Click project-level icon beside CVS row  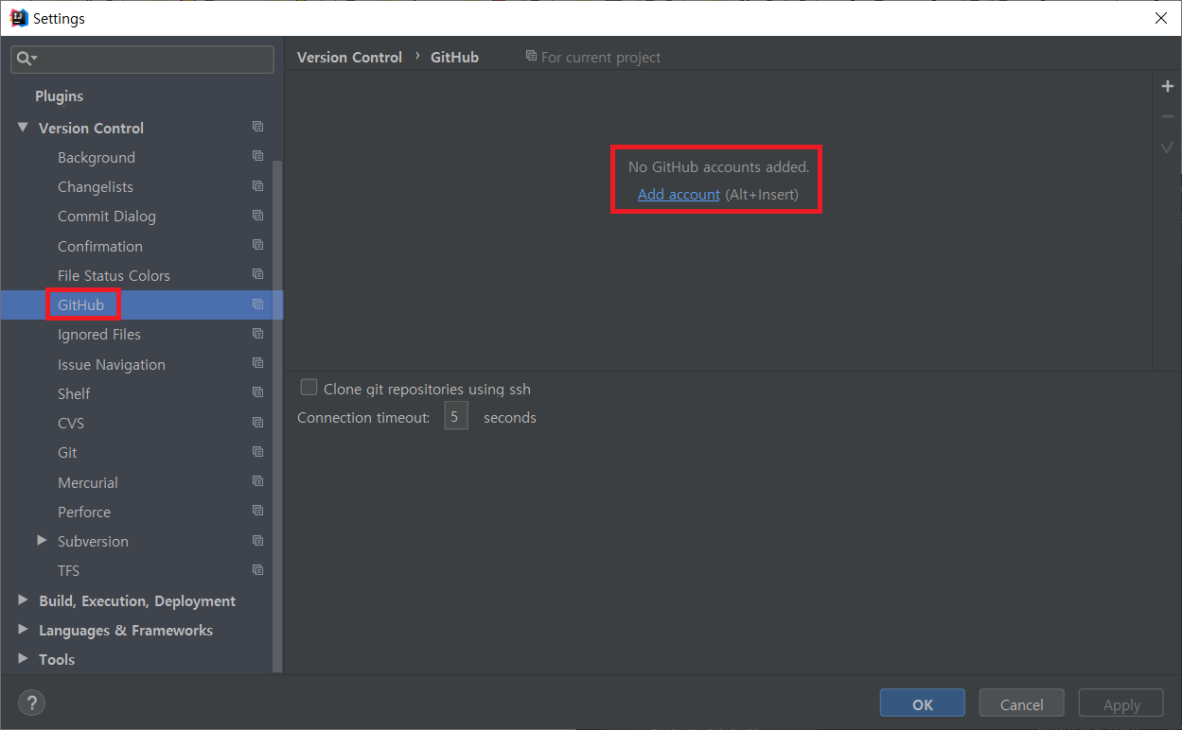click(x=257, y=423)
